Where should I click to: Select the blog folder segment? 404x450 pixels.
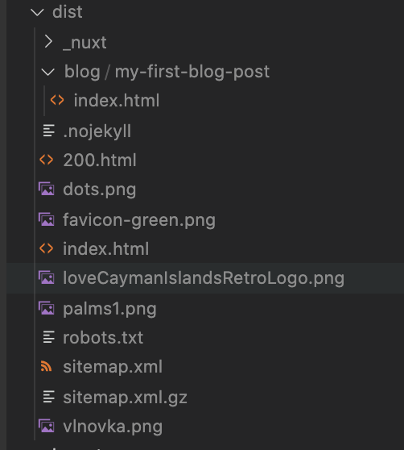click(82, 72)
